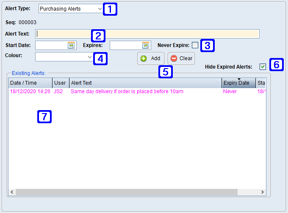The height and width of the screenshot is (213, 288).
Task: Select the Same day delivery alert row
Action: (x=127, y=91)
